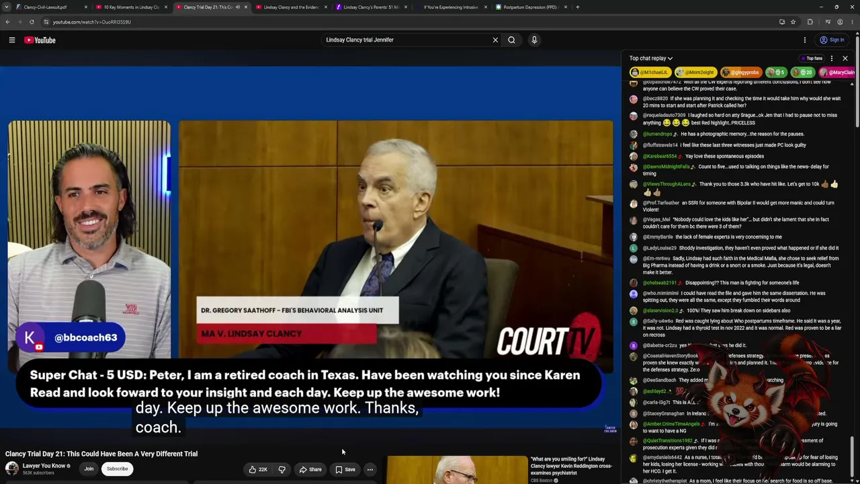860x484 pixels.
Task: Switch to 'Lindsay Clancy and the Evidence' tab
Action: (x=291, y=7)
